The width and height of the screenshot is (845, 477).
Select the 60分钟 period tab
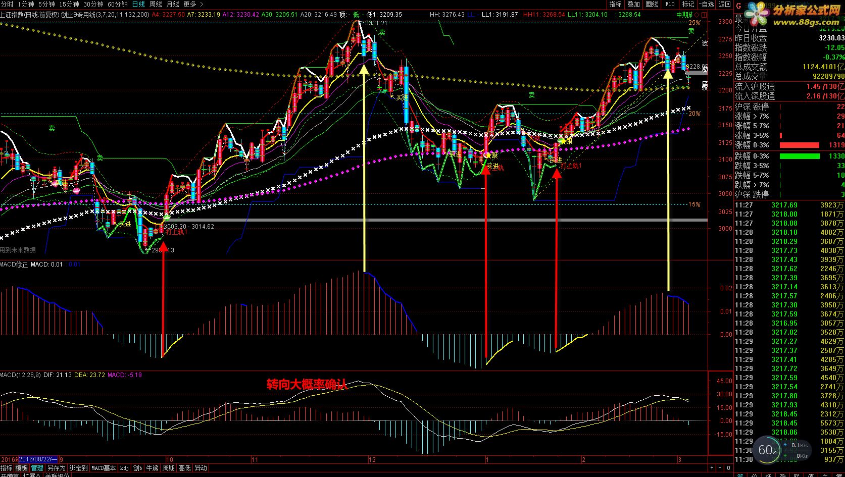118,4
